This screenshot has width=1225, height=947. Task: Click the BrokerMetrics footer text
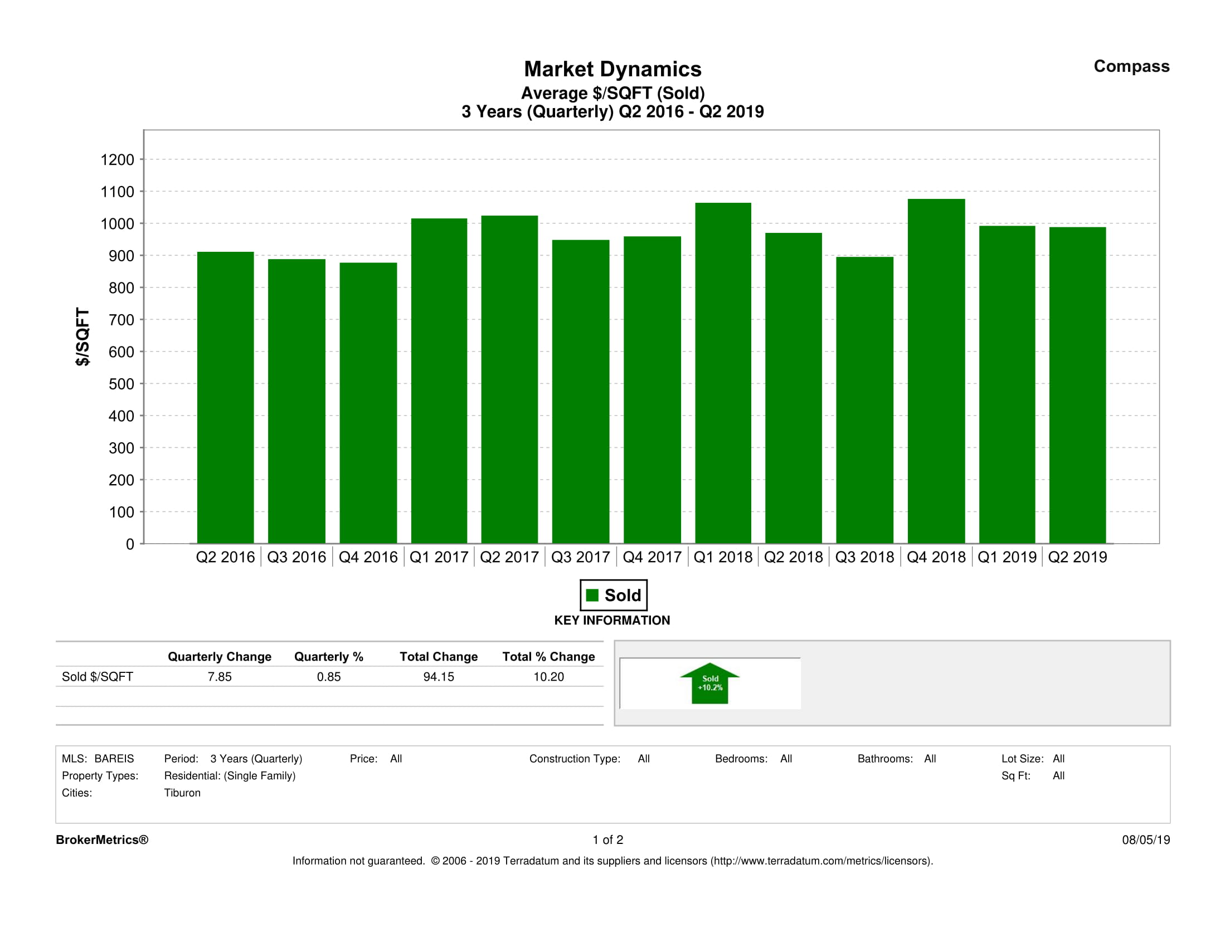click(102, 839)
